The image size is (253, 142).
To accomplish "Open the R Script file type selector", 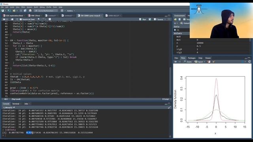I will pyautogui.click(x=166, y=99).
